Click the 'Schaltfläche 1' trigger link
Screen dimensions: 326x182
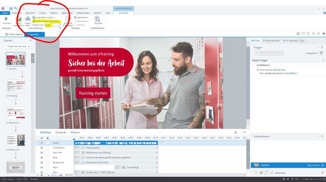pos(292,73)
